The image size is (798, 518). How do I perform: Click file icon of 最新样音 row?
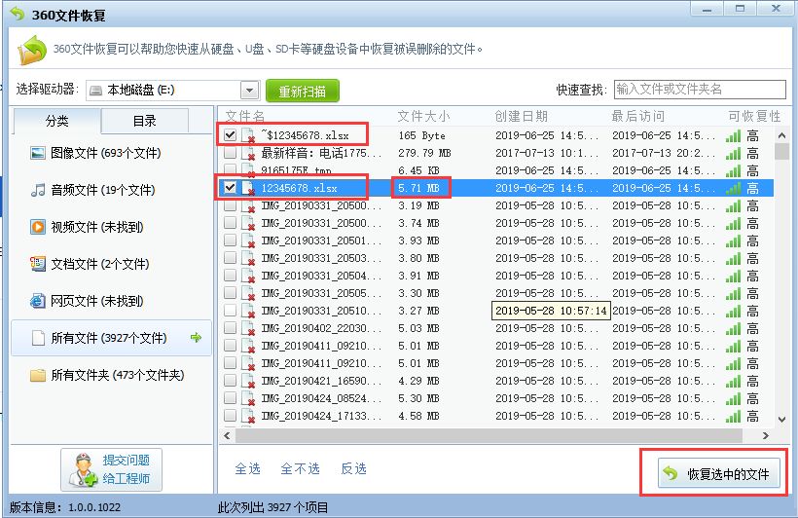click(x=248, y=153)
